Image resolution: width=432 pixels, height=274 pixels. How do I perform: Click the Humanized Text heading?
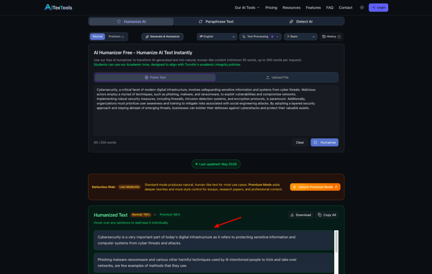tap(111, 215)
